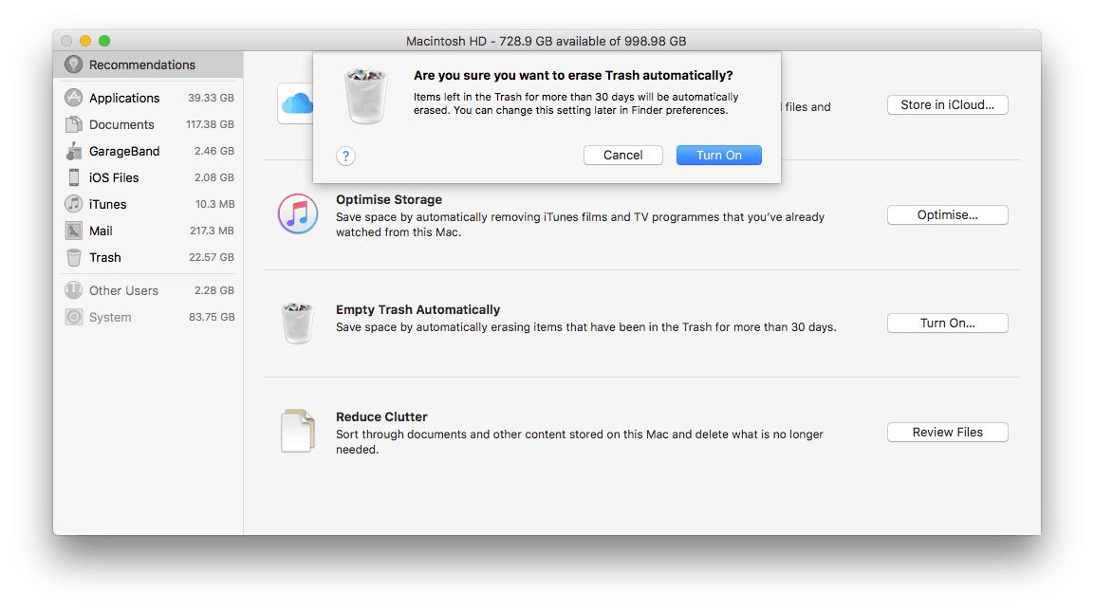
Task: Click the Optimise button
Action: click(947, 214)
